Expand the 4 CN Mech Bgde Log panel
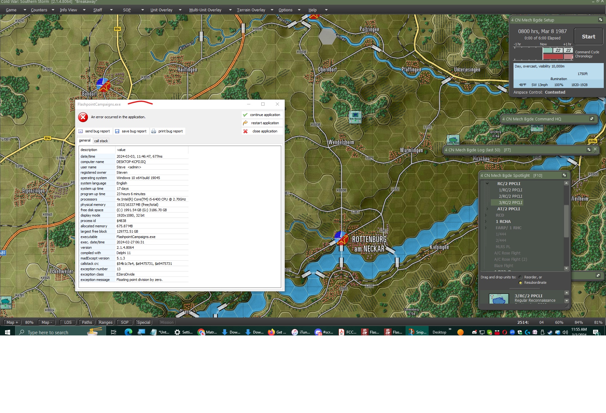606x413 pixels. (x=589, y=150)
